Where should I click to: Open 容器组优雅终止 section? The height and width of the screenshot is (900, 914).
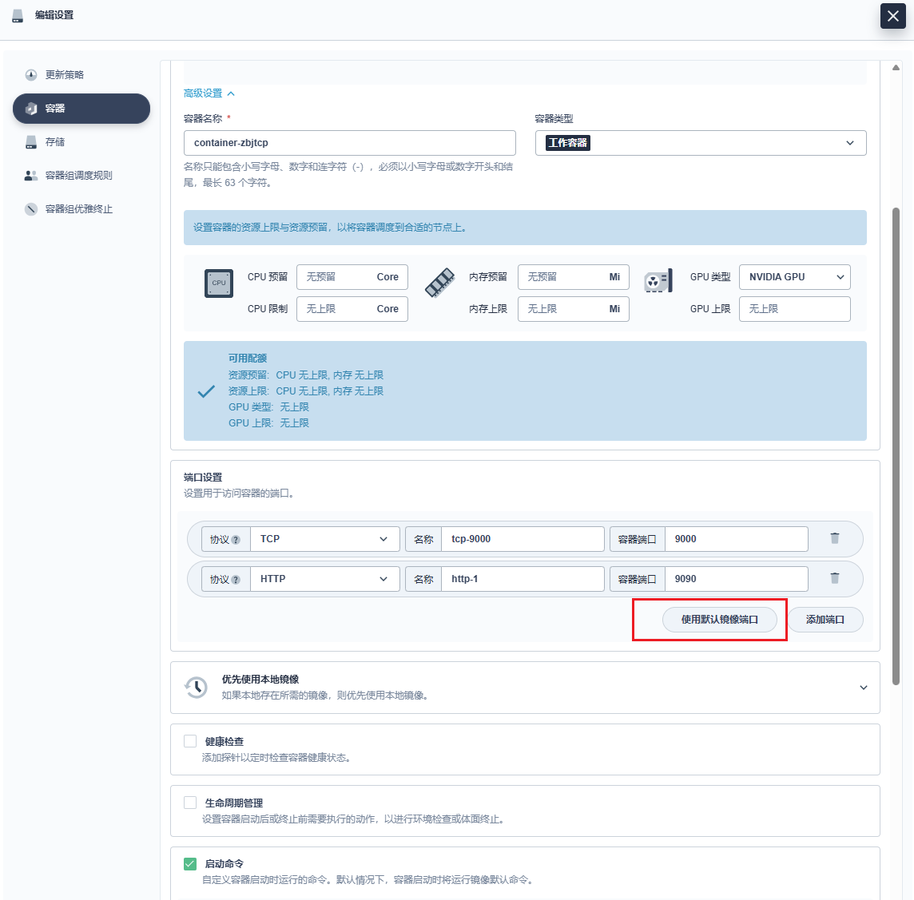tap(81, 209)
